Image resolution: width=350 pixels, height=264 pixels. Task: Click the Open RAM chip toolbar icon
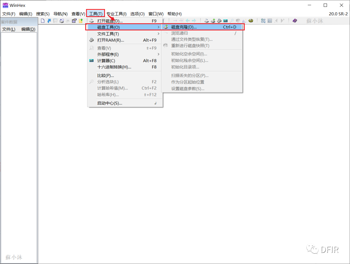(219, 21)
